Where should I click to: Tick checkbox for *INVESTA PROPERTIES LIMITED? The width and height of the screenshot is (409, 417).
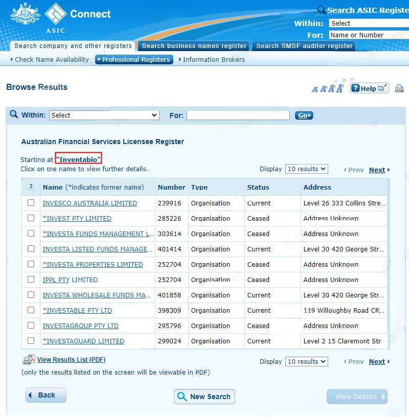click(x=31, y=264)
